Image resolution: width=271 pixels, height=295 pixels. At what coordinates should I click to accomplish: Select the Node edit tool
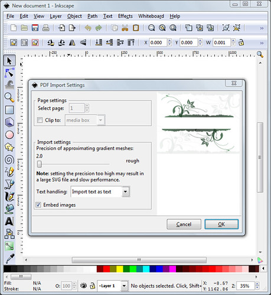(9, 73)
